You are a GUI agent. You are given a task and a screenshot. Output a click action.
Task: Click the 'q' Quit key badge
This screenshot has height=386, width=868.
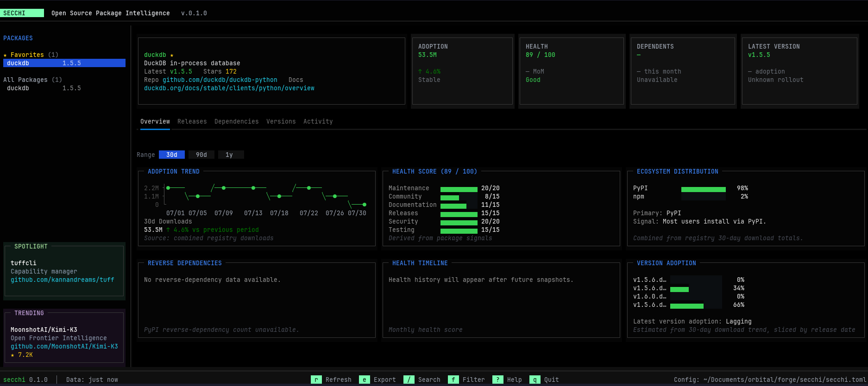tap(535, 380)
